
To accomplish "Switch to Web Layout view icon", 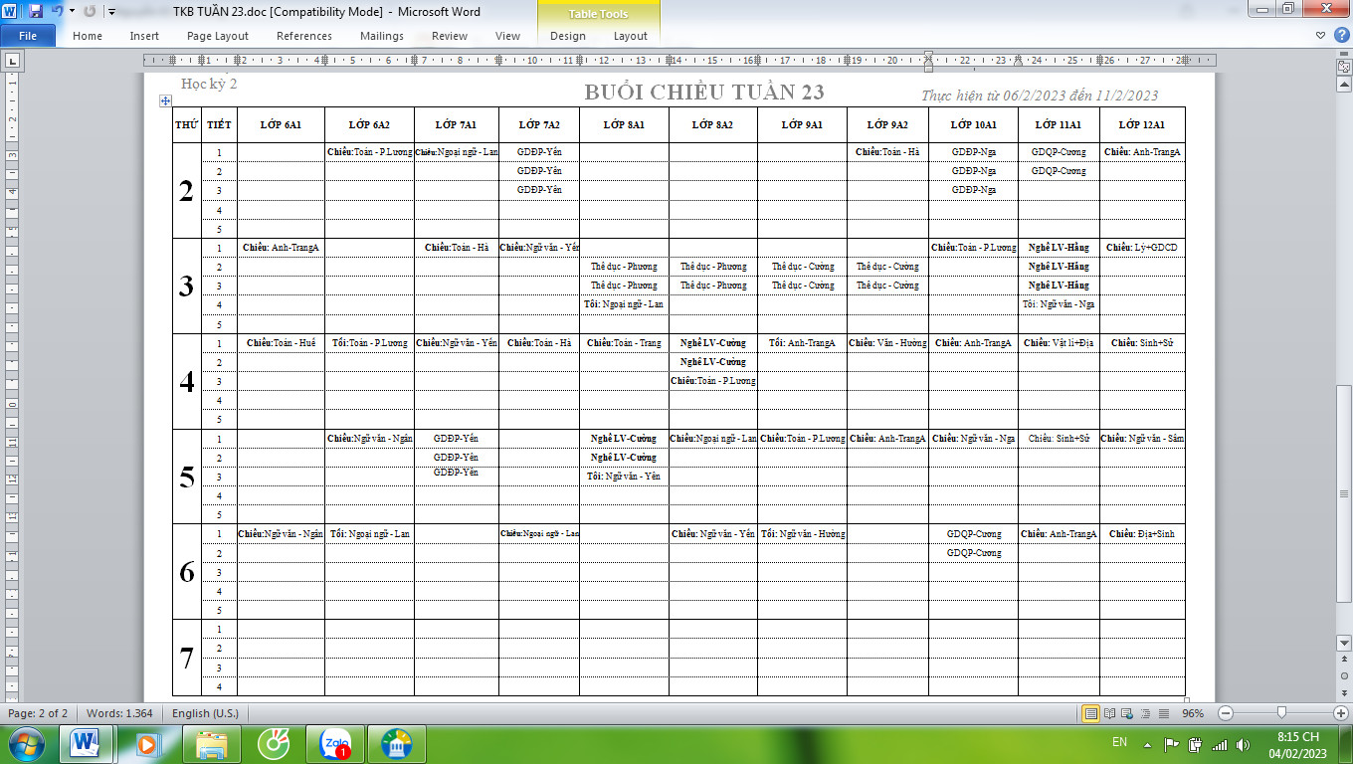I will pos(1125,713).
